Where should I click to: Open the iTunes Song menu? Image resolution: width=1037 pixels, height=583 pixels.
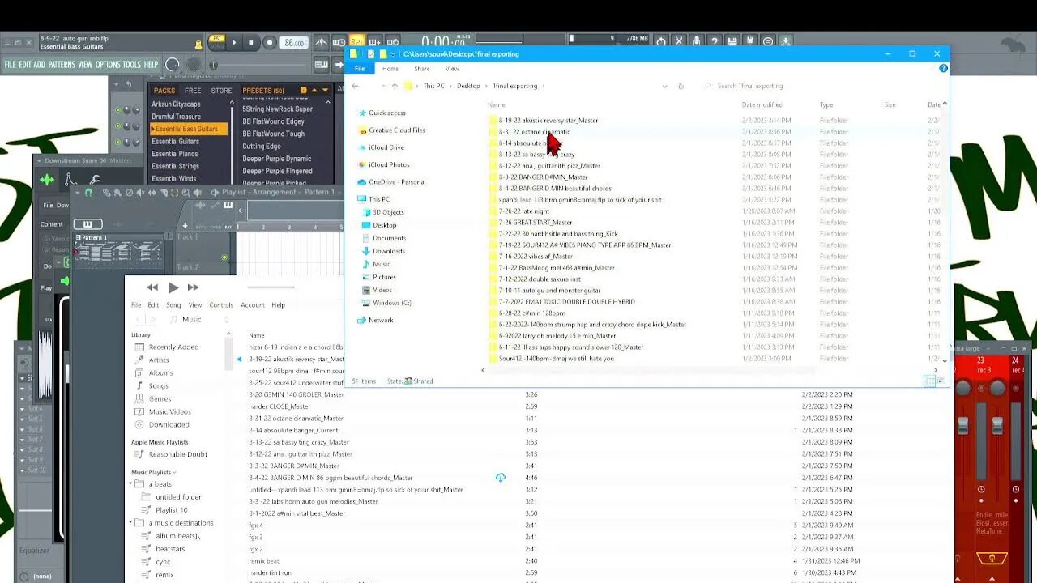[x=173, y=305]
